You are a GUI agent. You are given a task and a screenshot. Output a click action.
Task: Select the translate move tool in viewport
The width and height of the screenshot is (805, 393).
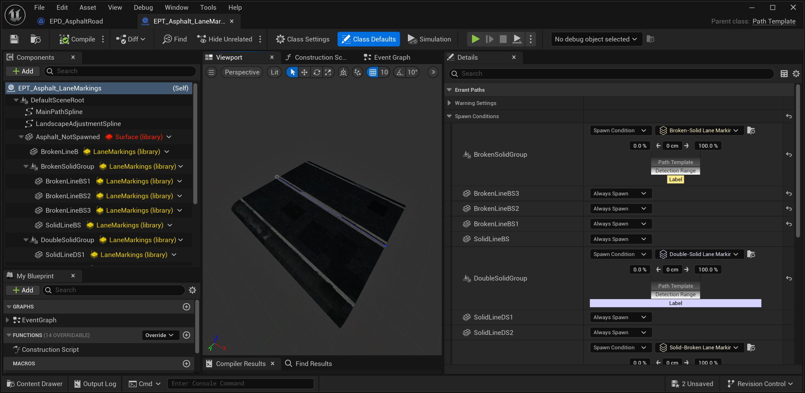coord(304,73)
